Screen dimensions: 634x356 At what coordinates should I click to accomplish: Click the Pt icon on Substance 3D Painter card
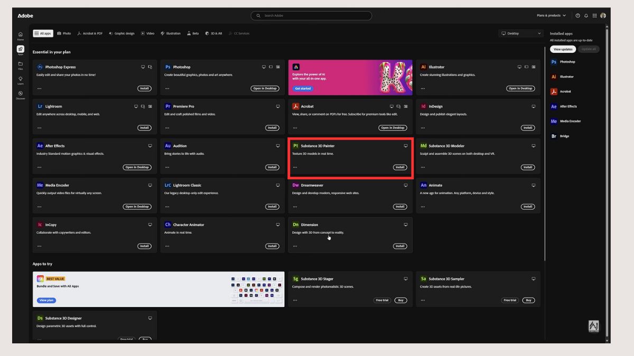(295, 146)
